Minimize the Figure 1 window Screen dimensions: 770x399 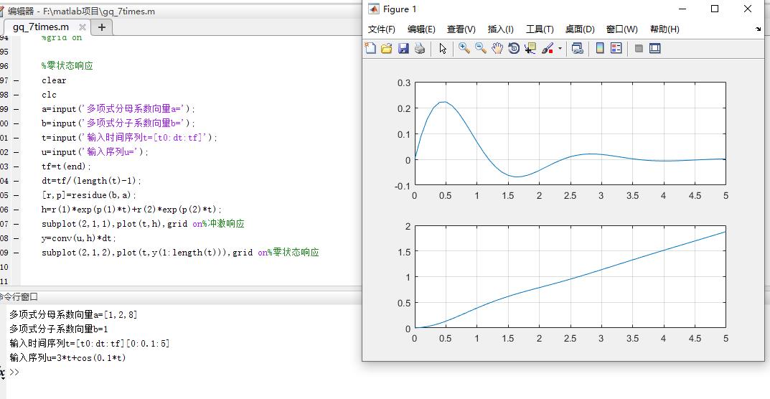point(682,9)
